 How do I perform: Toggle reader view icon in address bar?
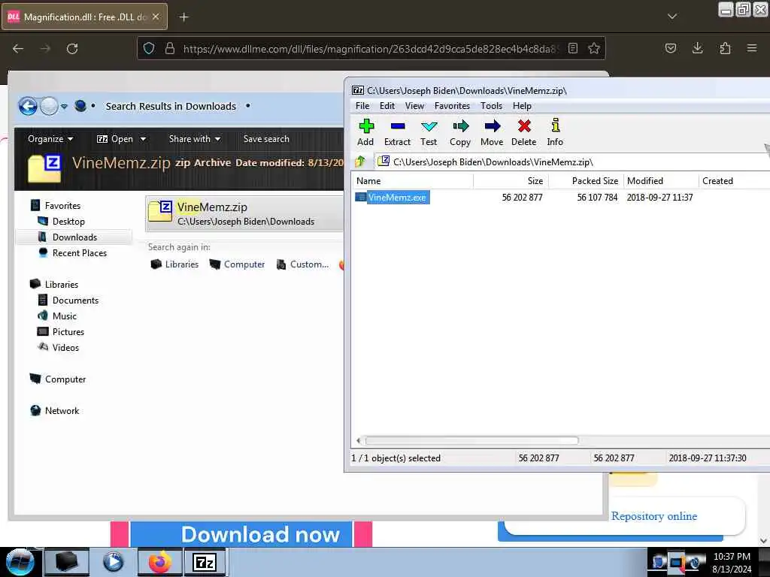point(572,48)
